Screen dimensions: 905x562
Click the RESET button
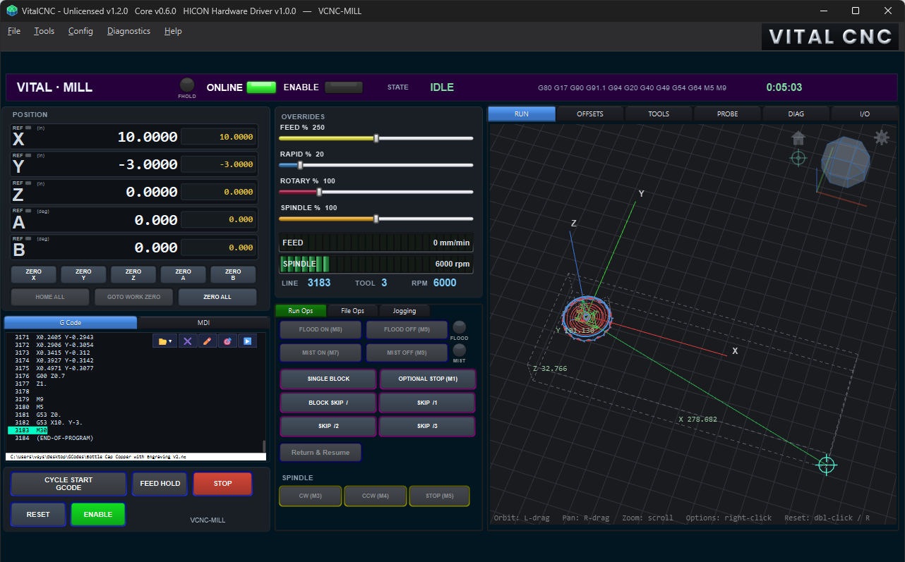(38, 514)
